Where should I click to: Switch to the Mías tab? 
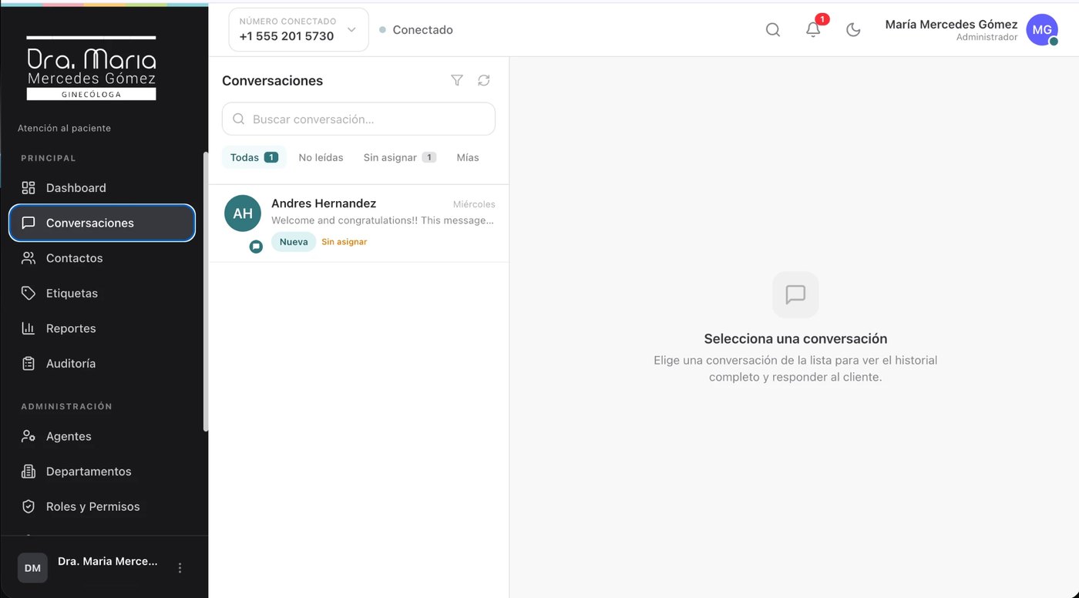pyautogui.click(x=468, y=157)
